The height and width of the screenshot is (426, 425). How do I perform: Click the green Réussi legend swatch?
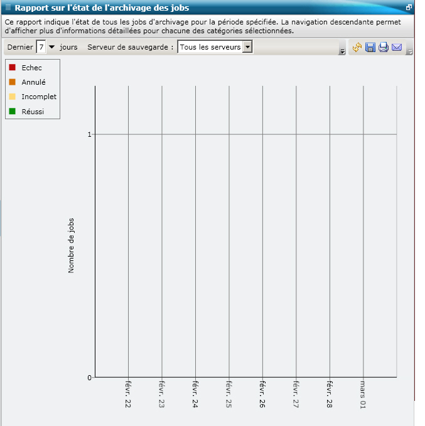click(x=12, y=111)
